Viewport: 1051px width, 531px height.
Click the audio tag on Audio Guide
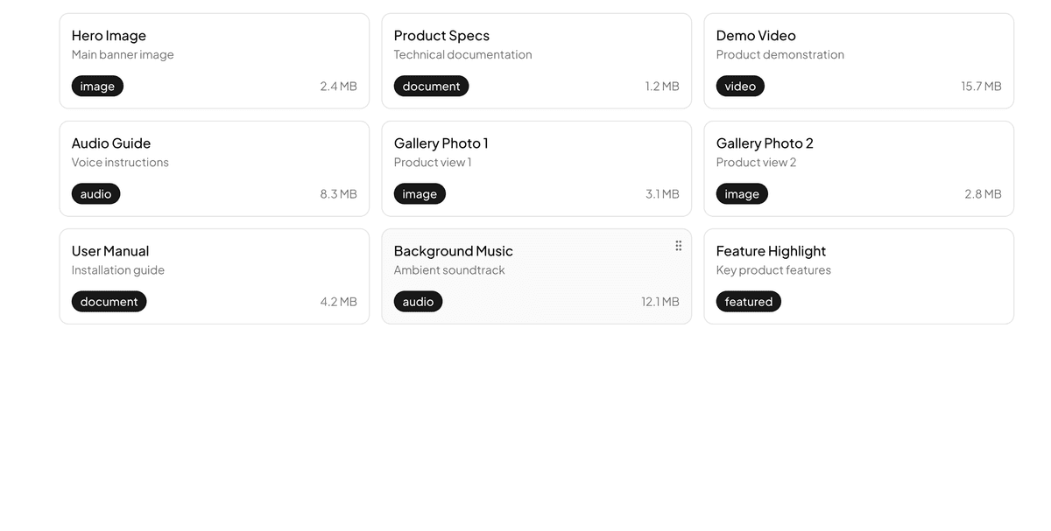[x=95, y=193]
